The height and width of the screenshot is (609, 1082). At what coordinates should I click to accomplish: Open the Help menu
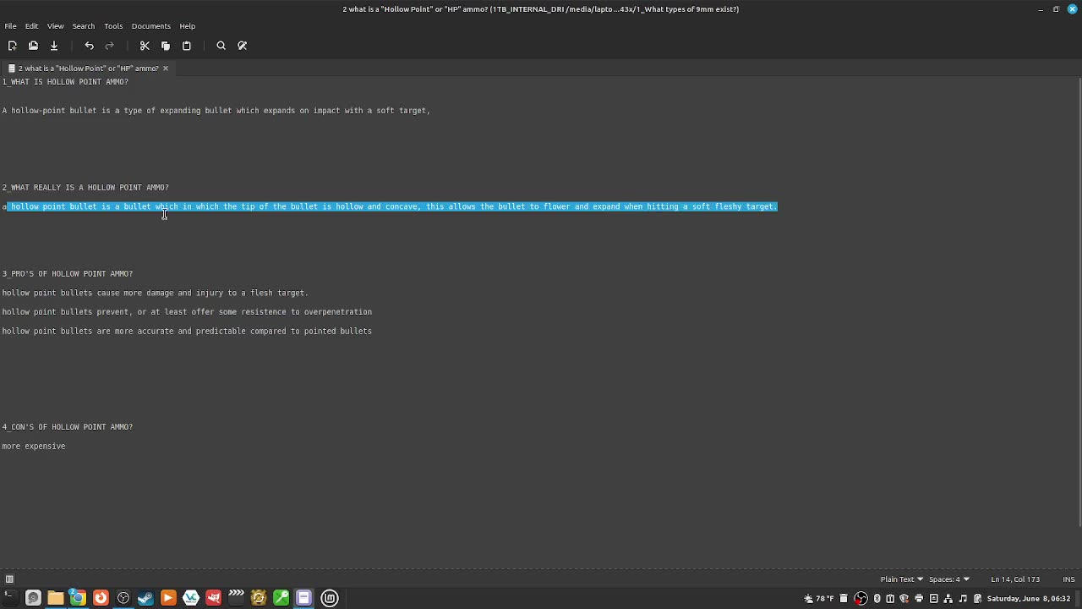click(x=188, y=26)
